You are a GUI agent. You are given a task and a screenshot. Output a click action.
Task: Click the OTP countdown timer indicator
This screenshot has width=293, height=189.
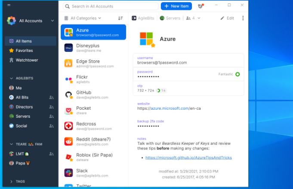click(158, 90)
